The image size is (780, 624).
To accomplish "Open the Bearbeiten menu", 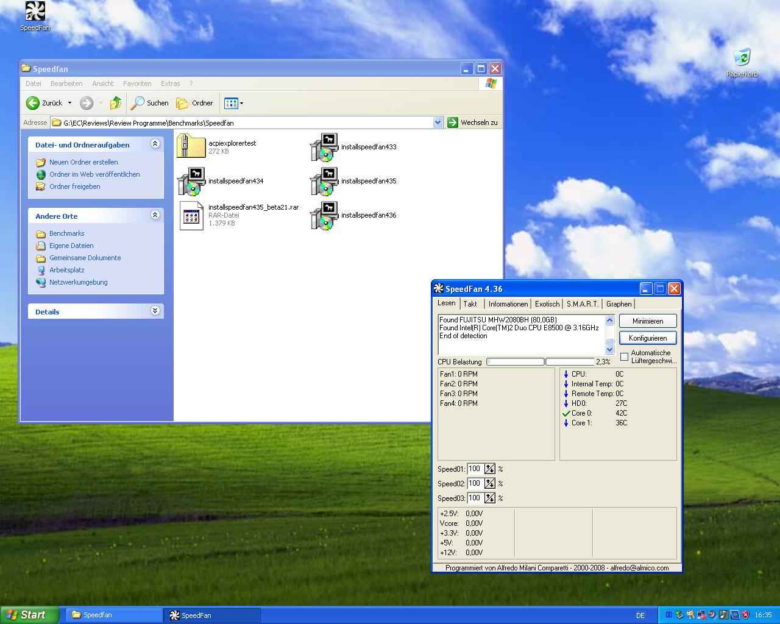I will (x=66, y=83).
